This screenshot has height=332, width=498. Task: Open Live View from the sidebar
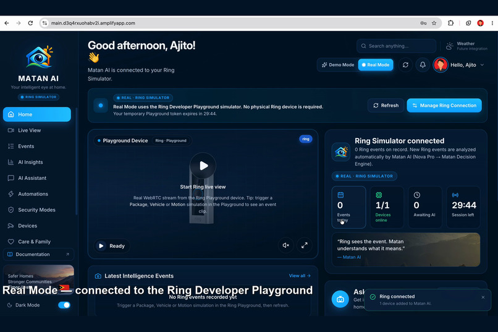click(37, 130)
